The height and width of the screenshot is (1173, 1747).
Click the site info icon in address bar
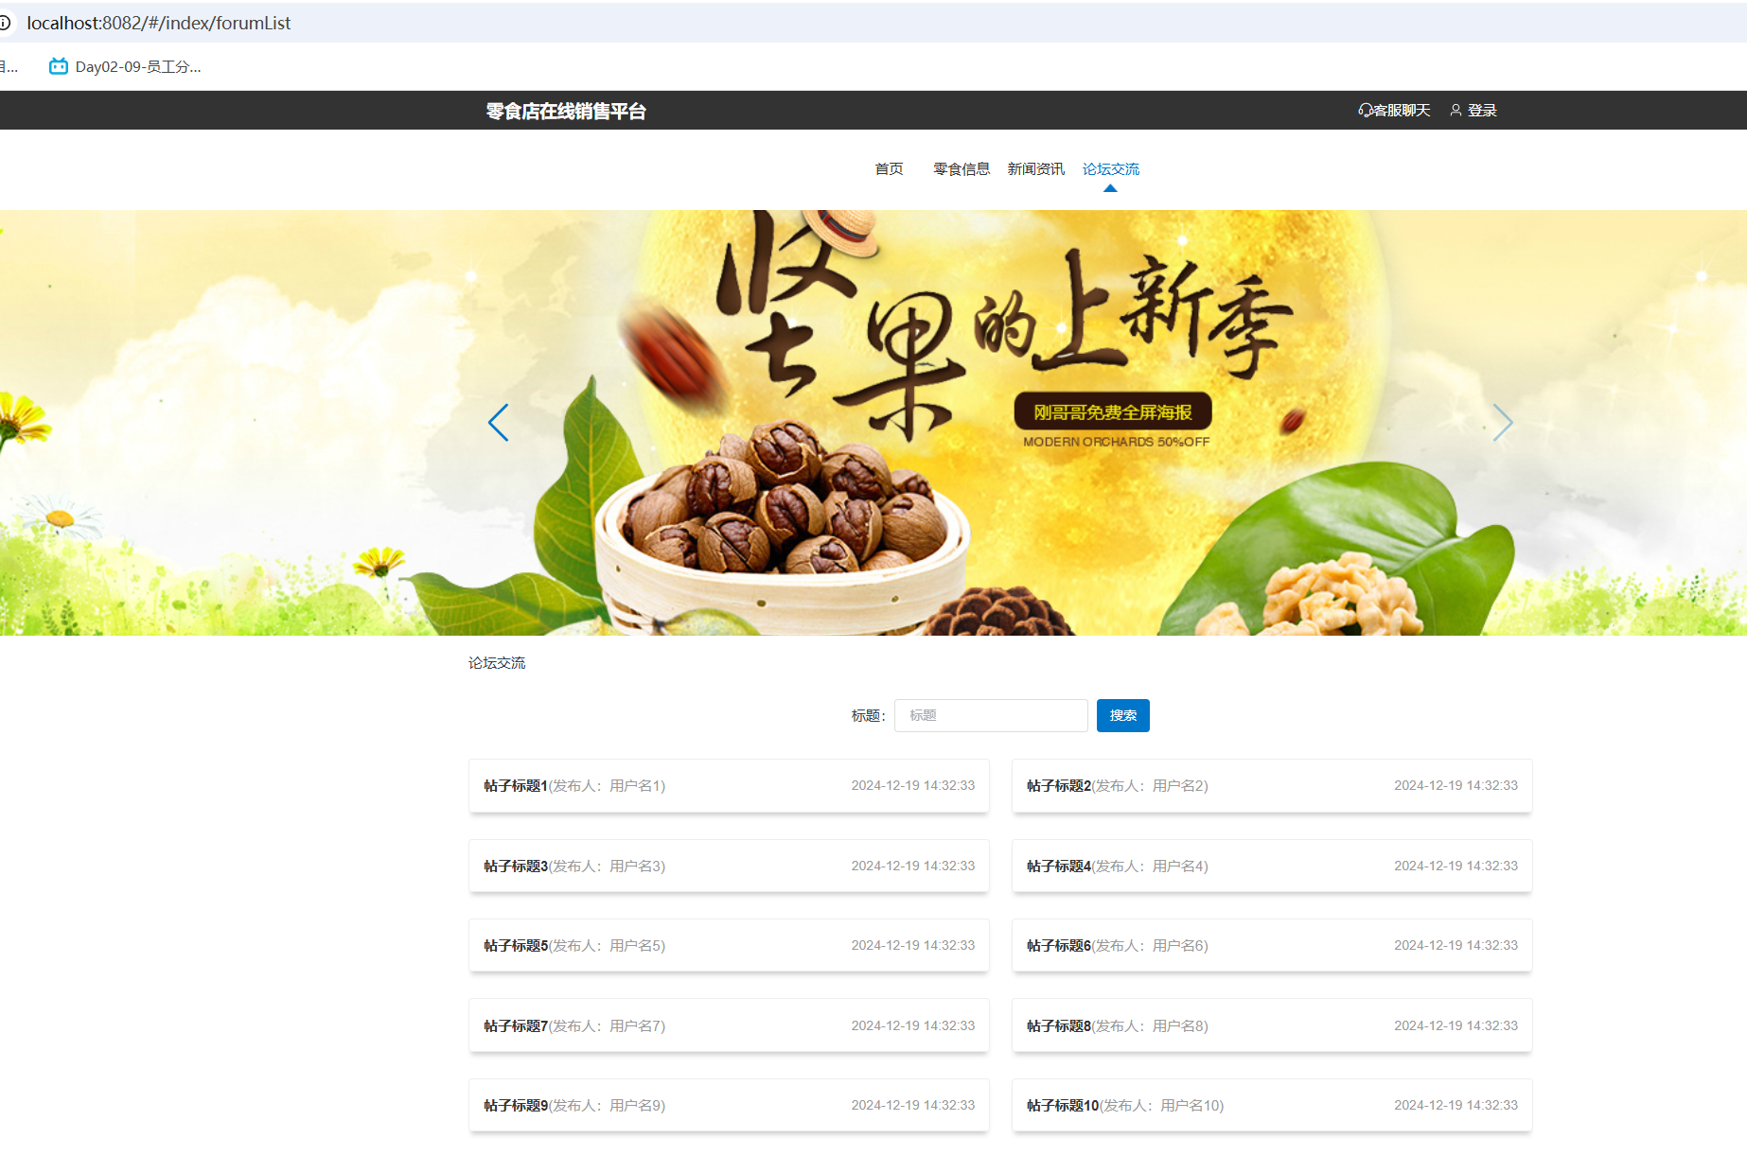click(5, 23)
